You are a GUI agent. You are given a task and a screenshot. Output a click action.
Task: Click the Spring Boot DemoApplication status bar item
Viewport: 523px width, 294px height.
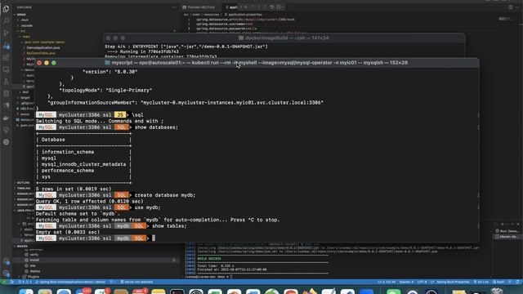click(x=70, y=282)
